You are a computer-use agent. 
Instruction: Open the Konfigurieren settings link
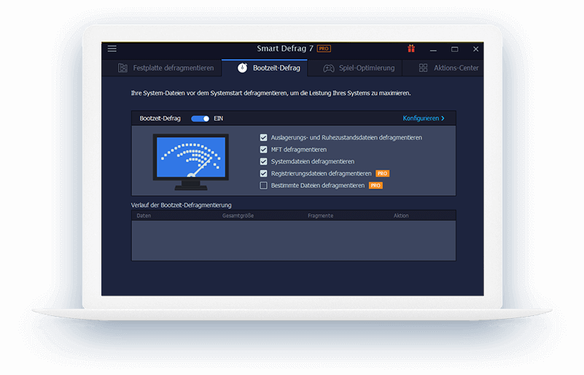[423, 118]
